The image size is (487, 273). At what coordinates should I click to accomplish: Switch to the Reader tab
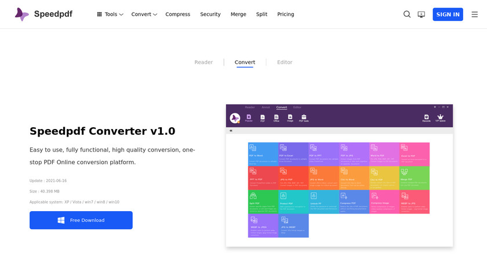[203, 62]
